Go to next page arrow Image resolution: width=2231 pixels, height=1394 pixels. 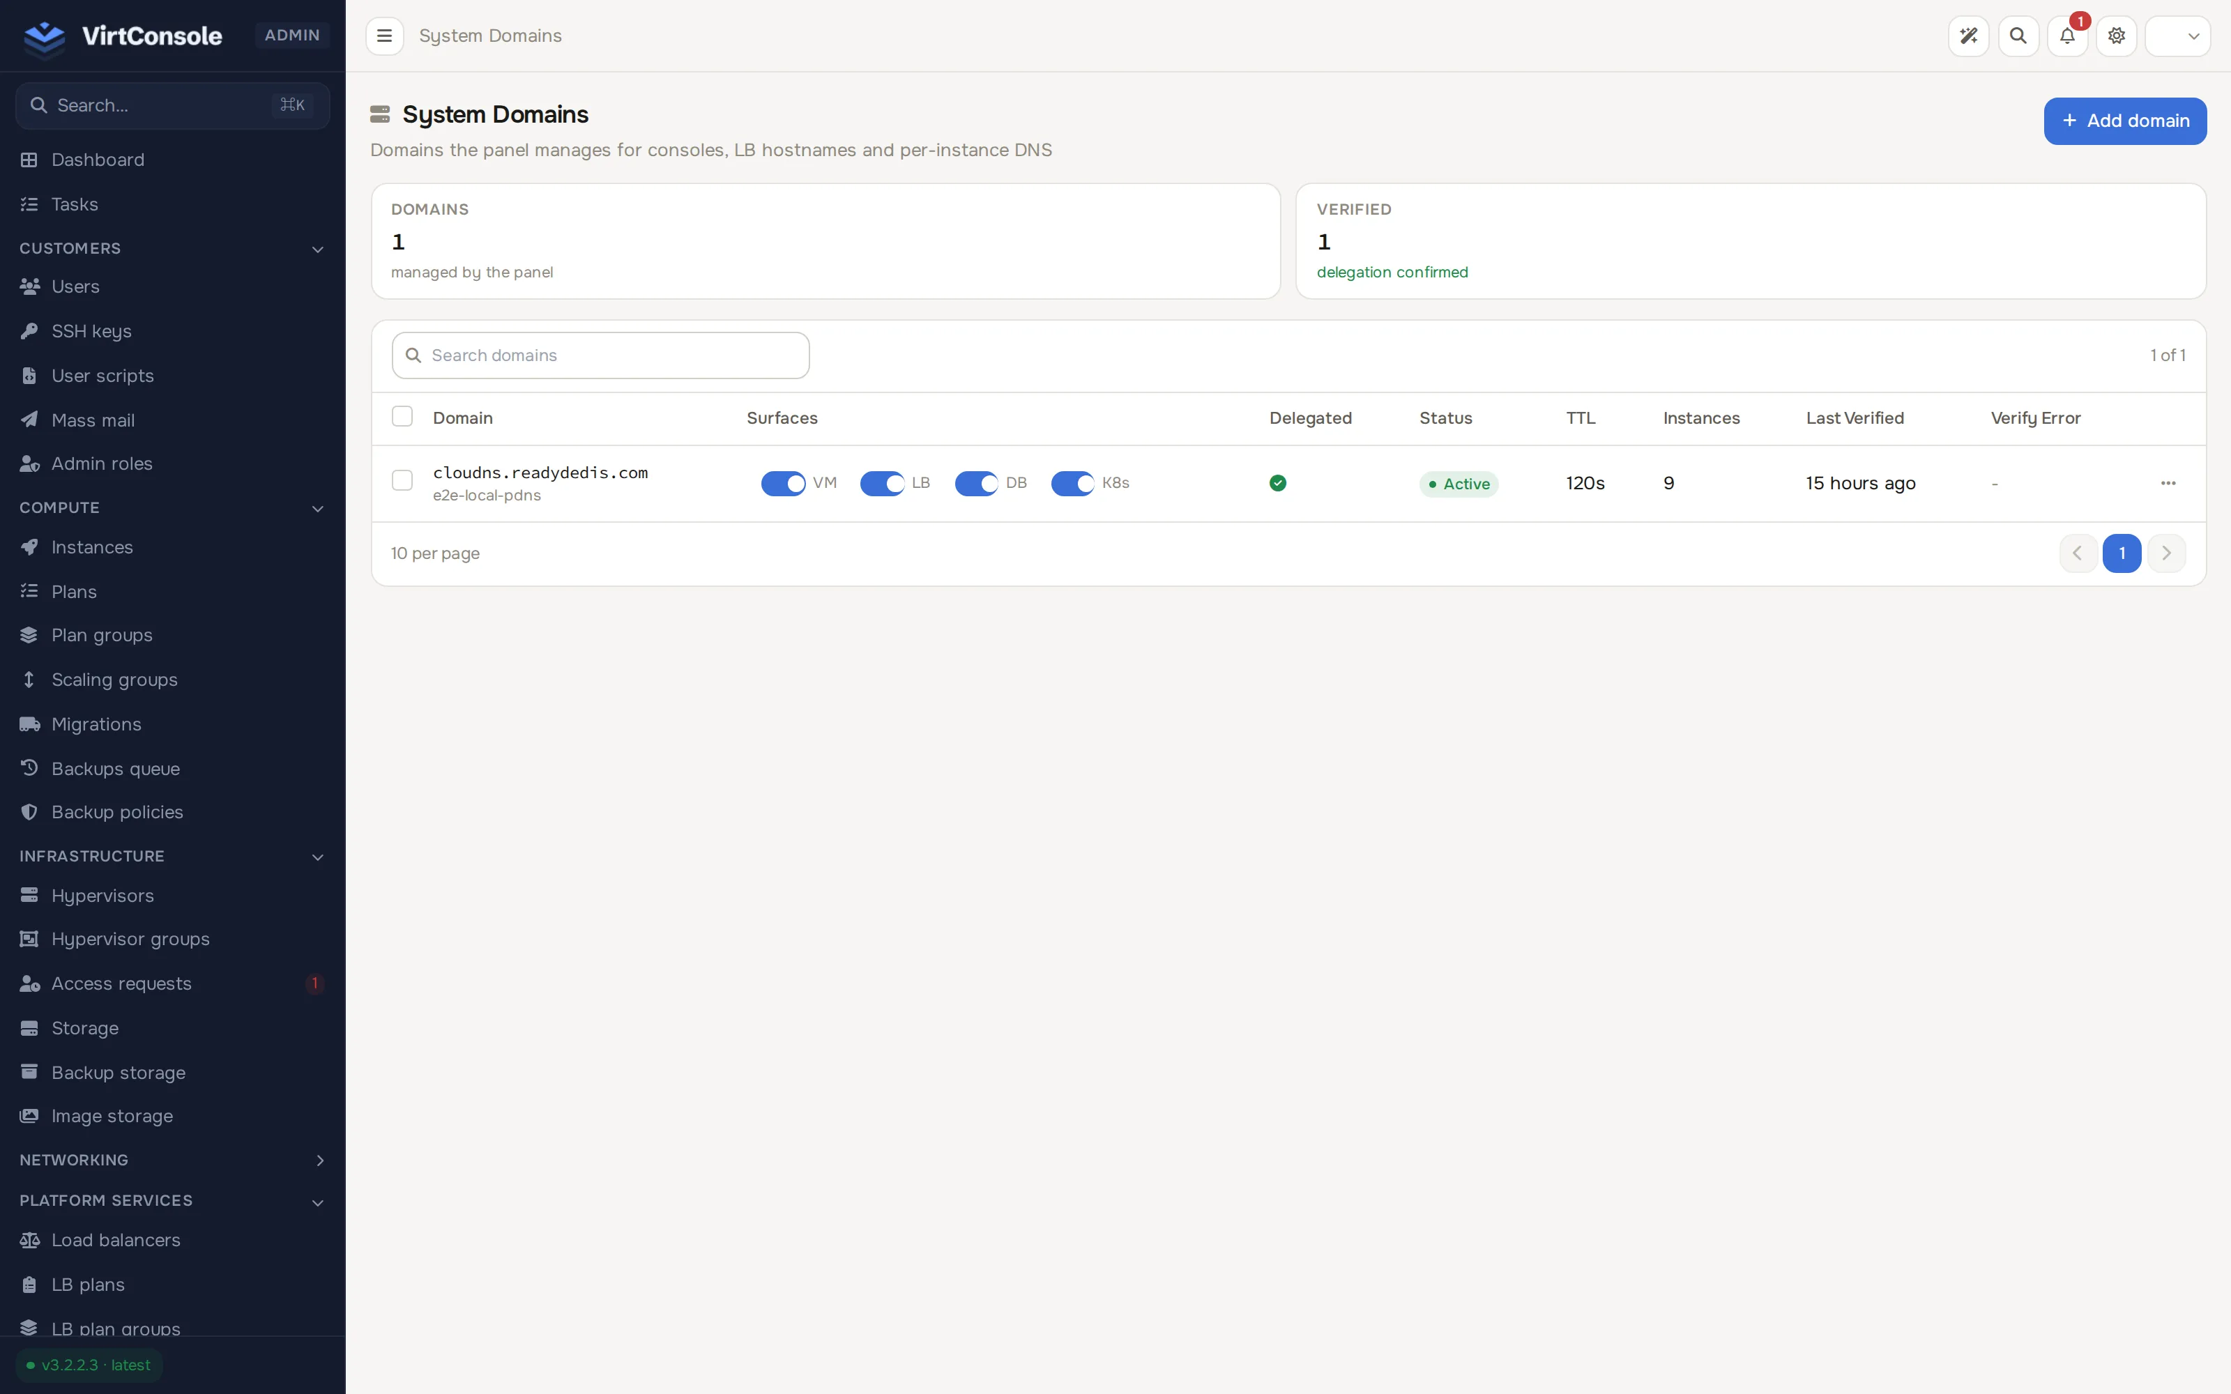[x=2166, y=553]
